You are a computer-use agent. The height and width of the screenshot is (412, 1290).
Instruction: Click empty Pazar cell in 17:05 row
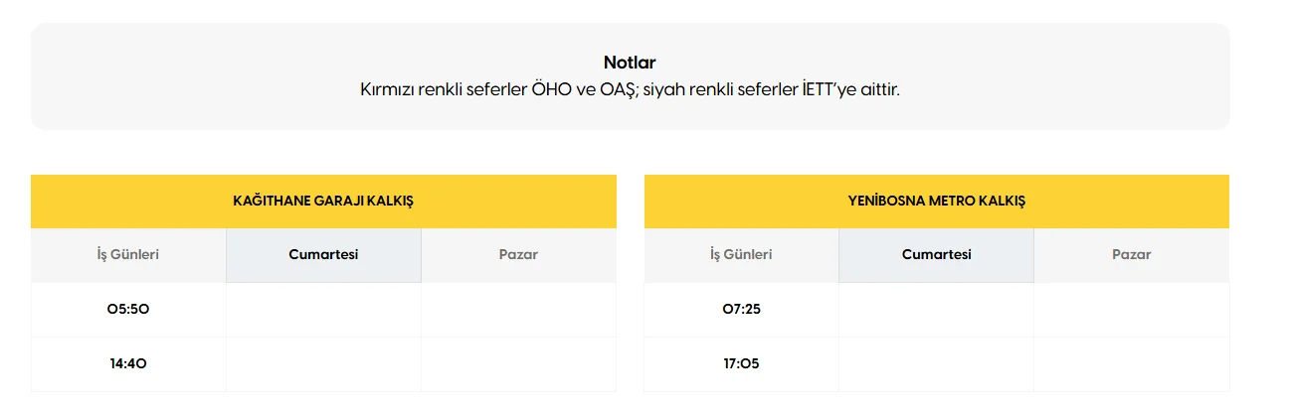click(x=1131, y=363)
